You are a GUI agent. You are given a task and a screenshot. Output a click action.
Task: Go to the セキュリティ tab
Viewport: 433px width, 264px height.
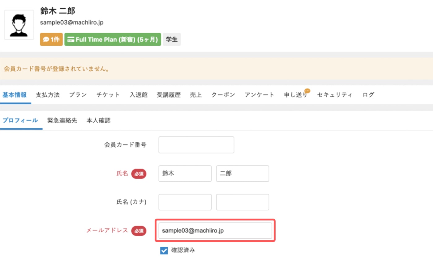[335, 95]
